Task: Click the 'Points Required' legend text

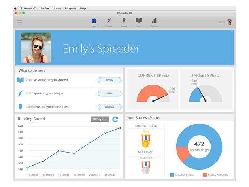Action: pyautogui.click(x=218, y=175)
